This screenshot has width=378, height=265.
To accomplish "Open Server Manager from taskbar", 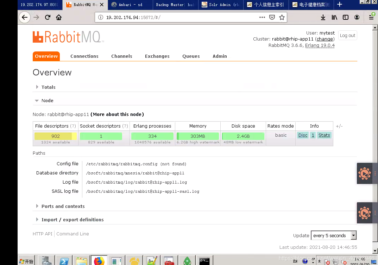I will pyautogui.click(x=46, y=261).
